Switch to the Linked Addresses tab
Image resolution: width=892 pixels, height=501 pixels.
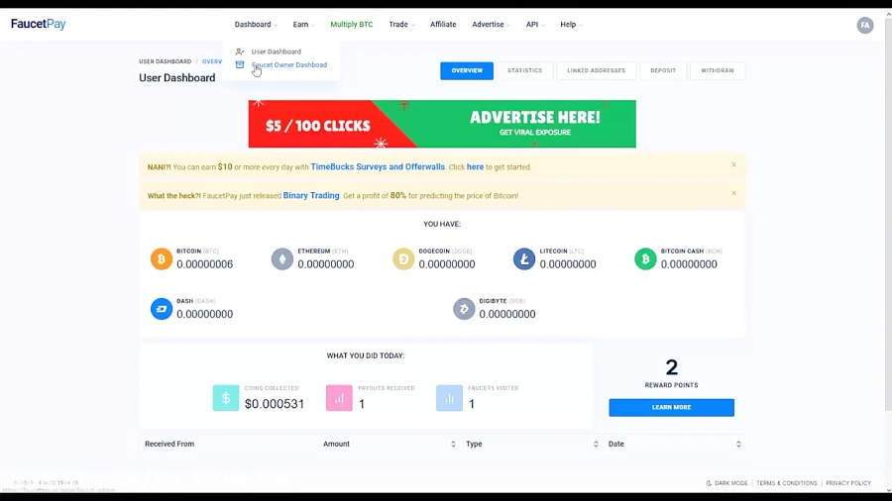(597, 70)
